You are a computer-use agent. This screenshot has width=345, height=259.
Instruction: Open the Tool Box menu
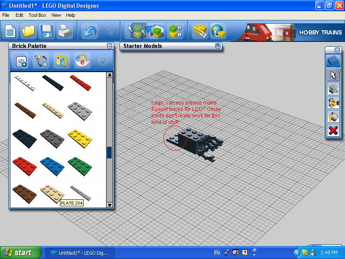click(x=38, y=15)
